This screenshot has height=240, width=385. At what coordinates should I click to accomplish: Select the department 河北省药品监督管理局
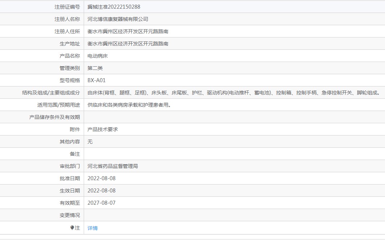pos(113,166)
